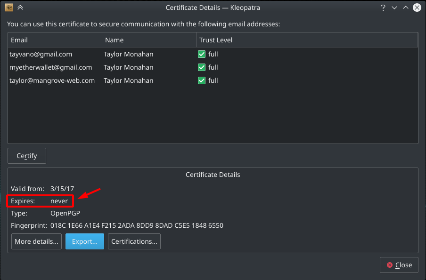Open More details...
426x280 pixels.
(x=36, y=241)
